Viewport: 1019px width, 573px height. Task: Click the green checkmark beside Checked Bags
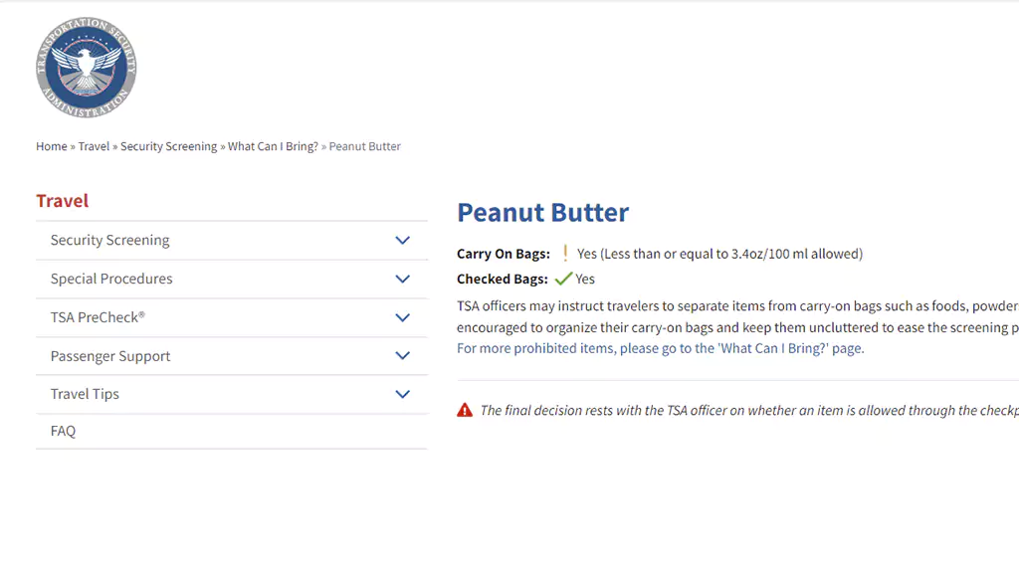coord(563,279)
